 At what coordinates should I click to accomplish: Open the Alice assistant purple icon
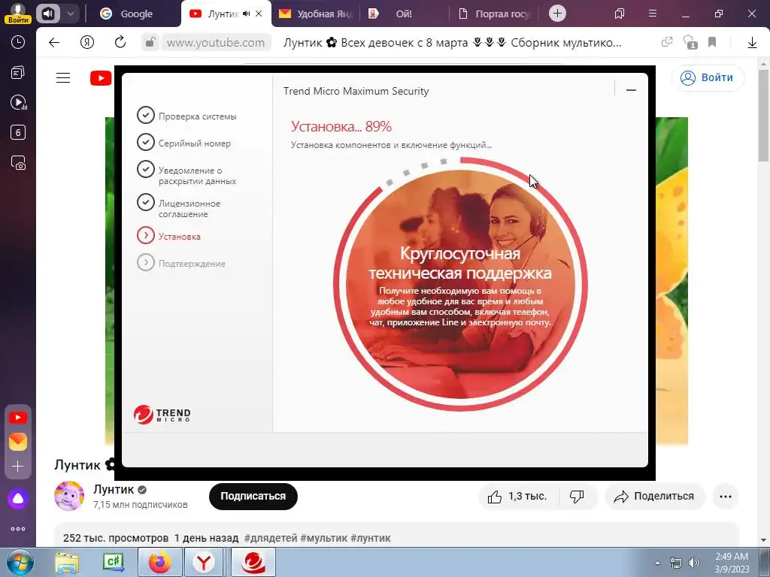click(18, 499)
